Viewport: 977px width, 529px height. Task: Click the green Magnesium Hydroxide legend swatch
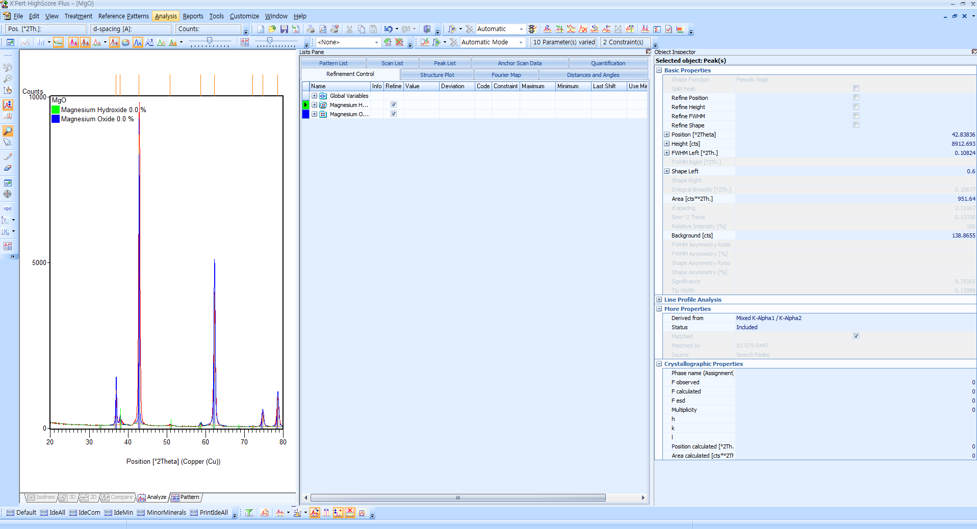[56, 110]
